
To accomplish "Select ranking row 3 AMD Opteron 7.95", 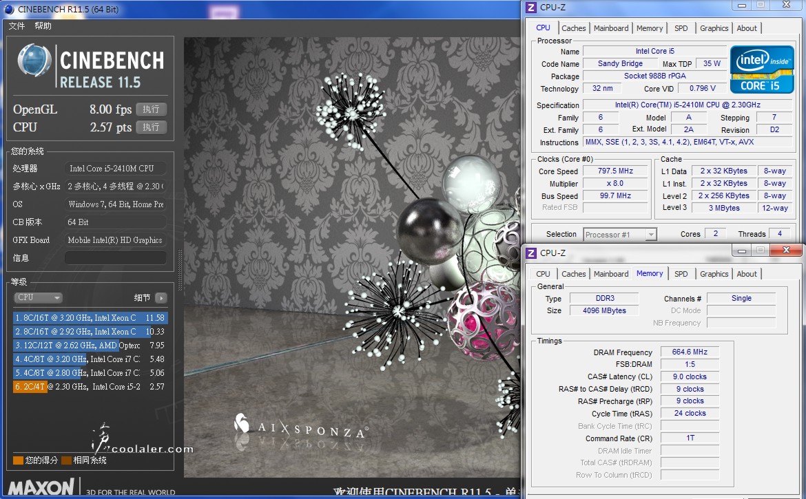I will pyautogui.click(x=90, y=346).
